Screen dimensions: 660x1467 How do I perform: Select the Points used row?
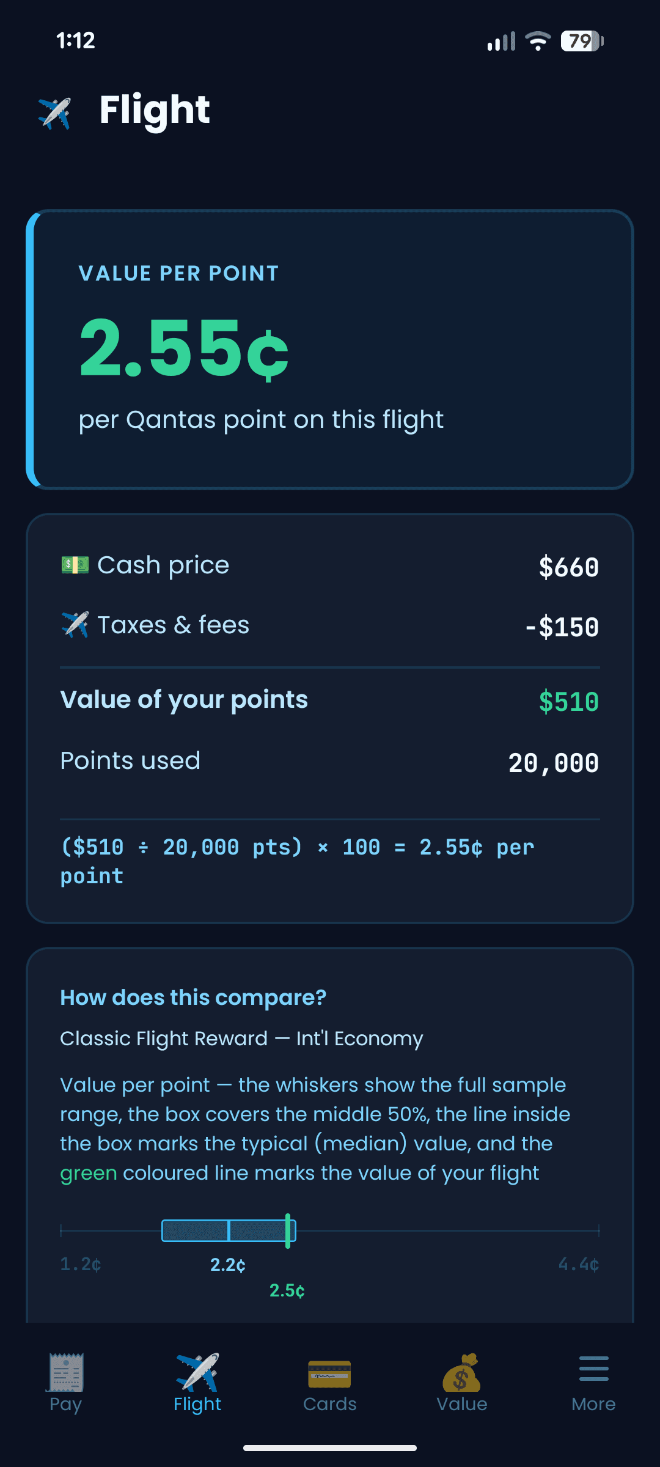point(330,760)
